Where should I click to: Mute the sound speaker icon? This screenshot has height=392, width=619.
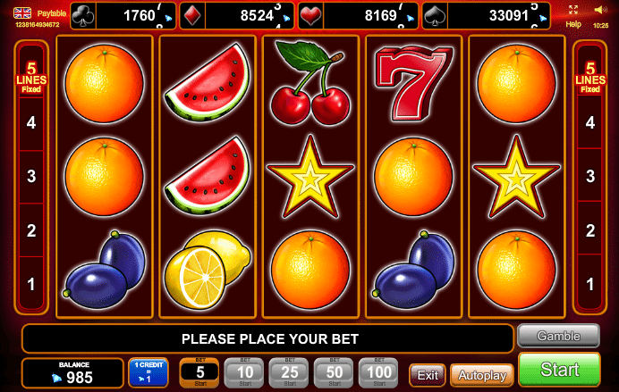pyautogui.click(x=600, y=10)
